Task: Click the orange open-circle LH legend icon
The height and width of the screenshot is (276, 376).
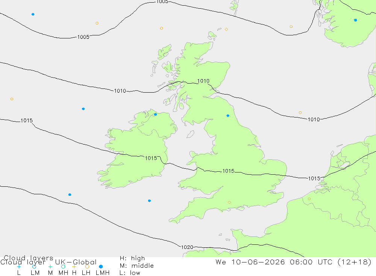Action: click(87, 267)
